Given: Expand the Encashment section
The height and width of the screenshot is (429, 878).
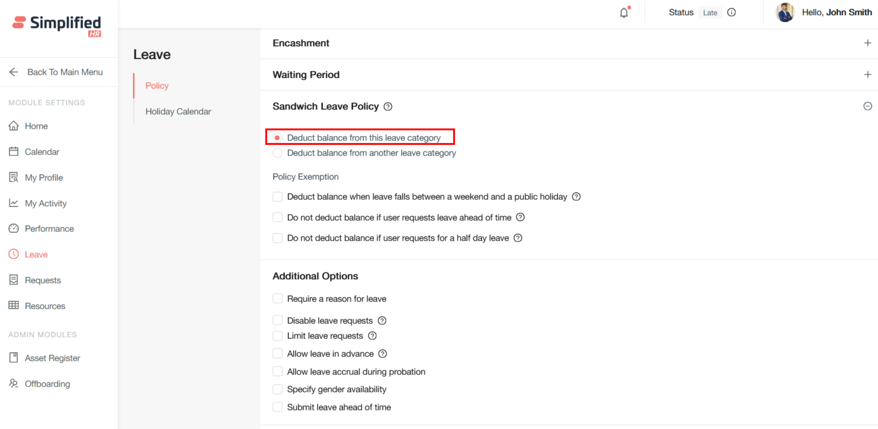Looking at the screenshot, I should tap(867, 43).
